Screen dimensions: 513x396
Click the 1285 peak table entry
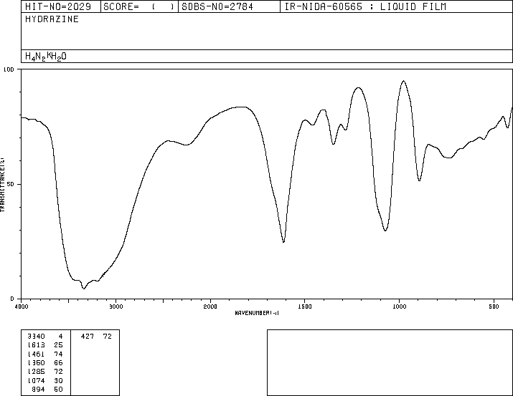pos(45,372)
